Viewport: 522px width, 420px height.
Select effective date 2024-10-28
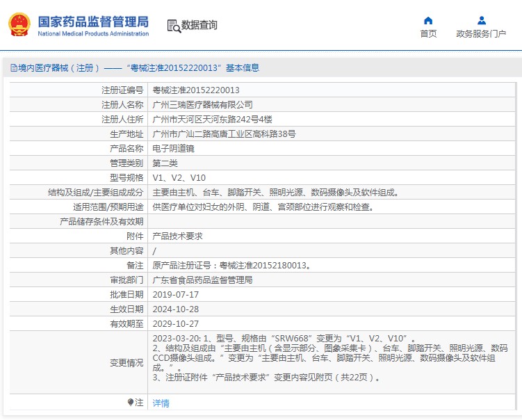point(175,309)
